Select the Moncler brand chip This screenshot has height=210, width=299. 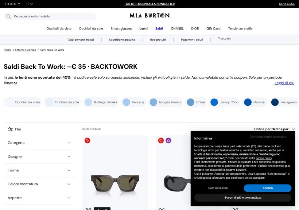click(x=255, y=102)
